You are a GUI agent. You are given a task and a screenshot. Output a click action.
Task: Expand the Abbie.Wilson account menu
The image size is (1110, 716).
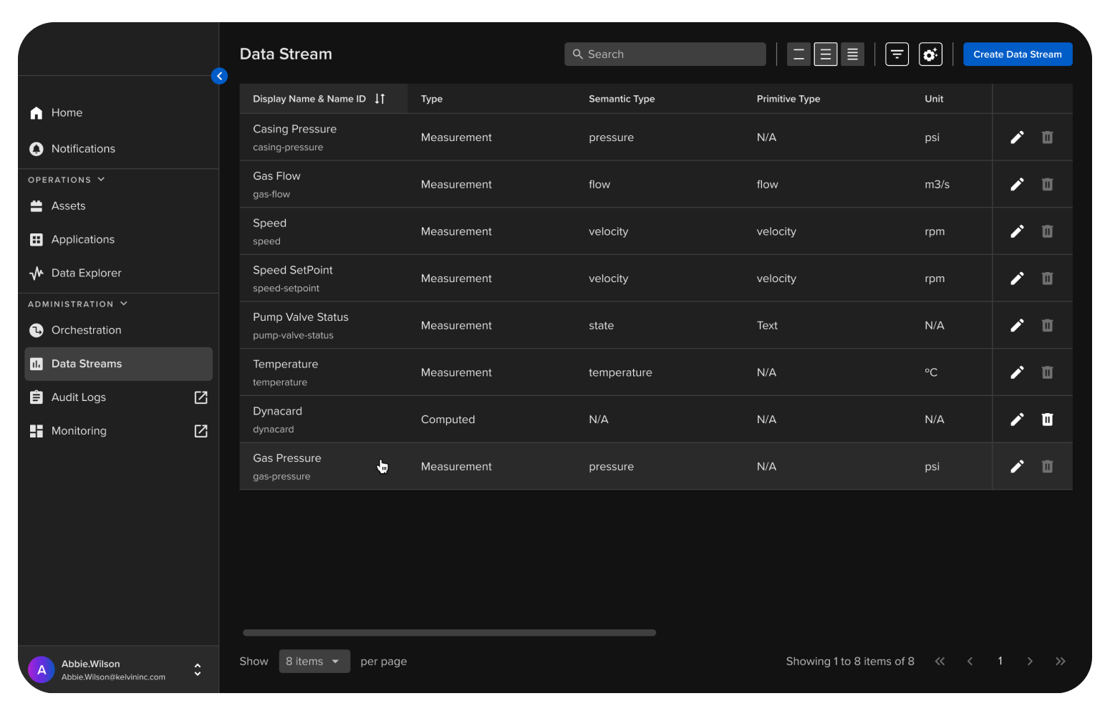tap(198, 670)
